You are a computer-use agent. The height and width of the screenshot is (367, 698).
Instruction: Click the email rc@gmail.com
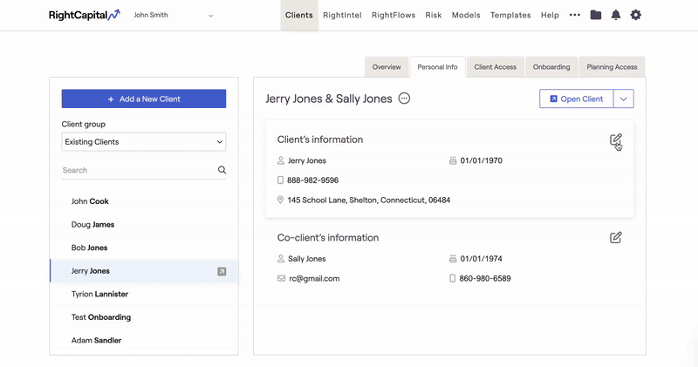pos(314,278)
